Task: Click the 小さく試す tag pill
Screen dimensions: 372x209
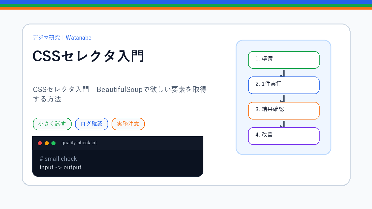Action: [x=52, y=124]
